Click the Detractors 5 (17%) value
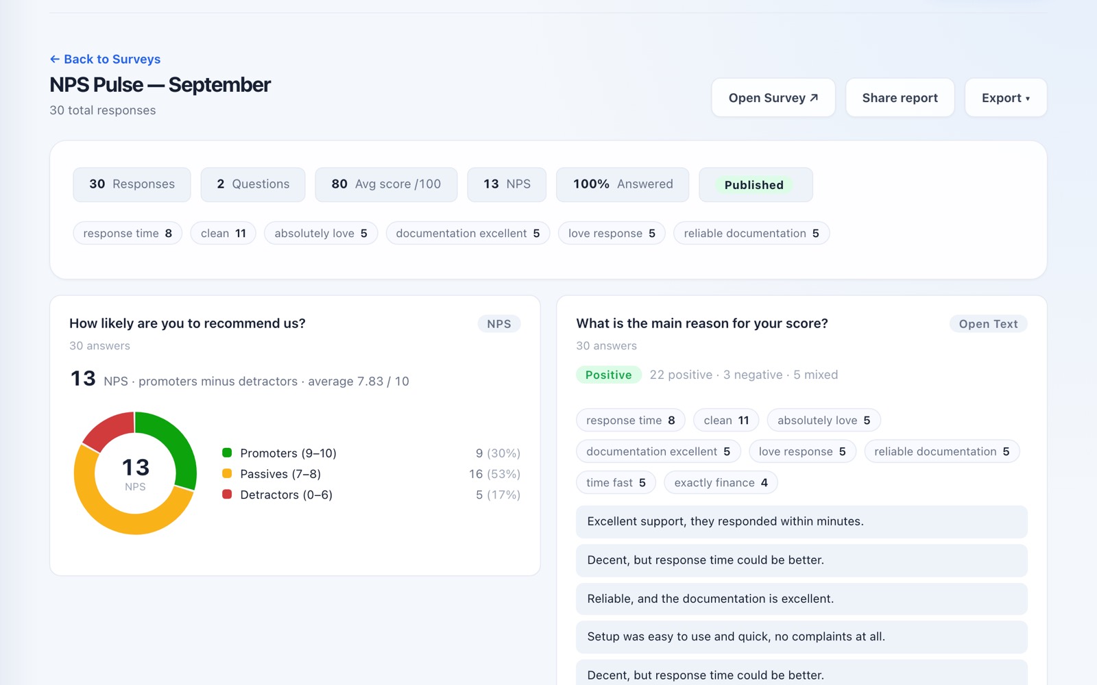This screenshot has height=685, width=1097. (498, 495)
